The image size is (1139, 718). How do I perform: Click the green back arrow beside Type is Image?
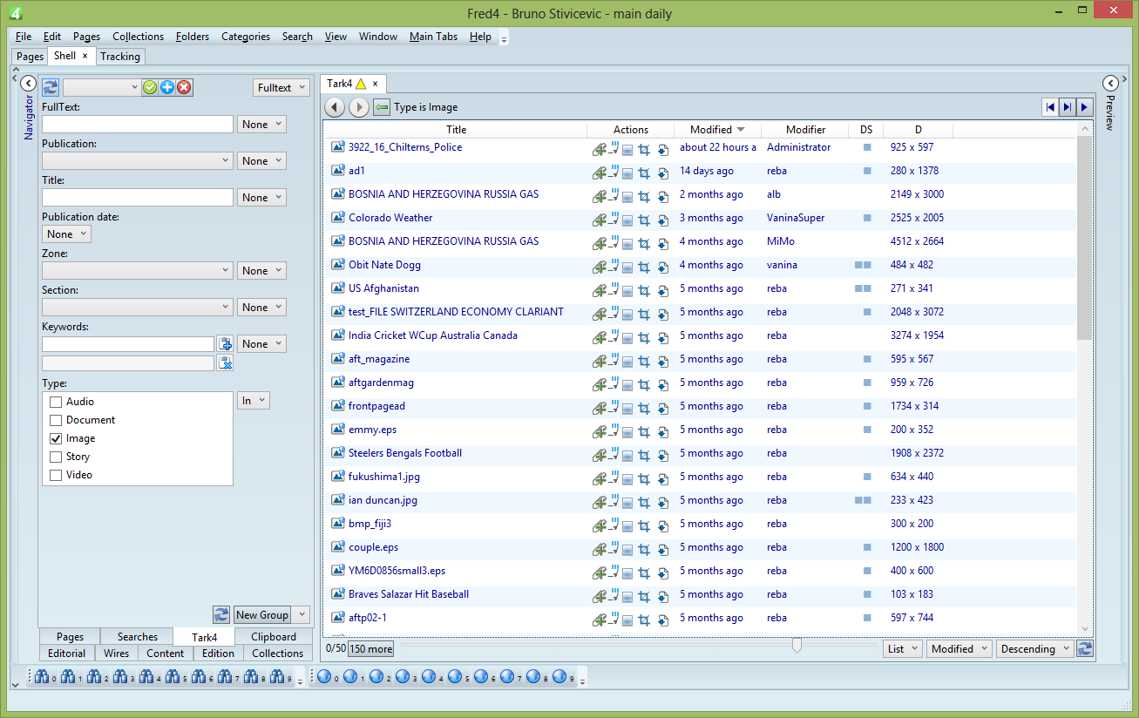click(382, 107)
